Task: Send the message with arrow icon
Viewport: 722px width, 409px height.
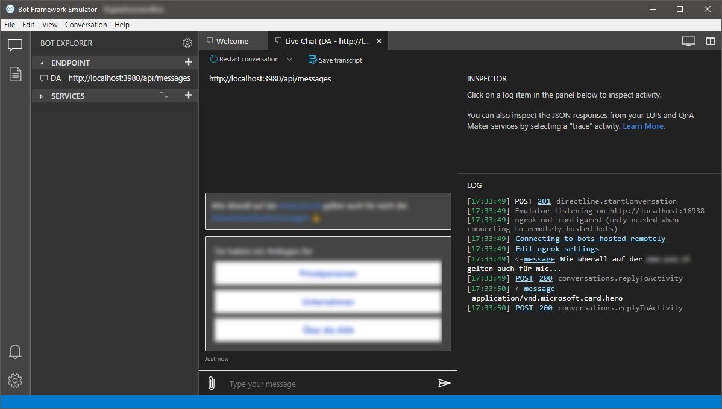Action: (444, 383)
